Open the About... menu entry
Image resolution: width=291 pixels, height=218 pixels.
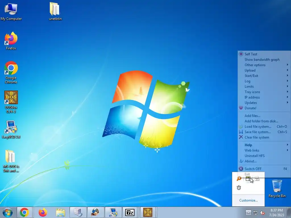[264, 161]
